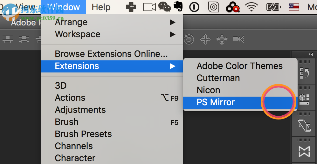Show the 3D panel

[x=112, y=85]
